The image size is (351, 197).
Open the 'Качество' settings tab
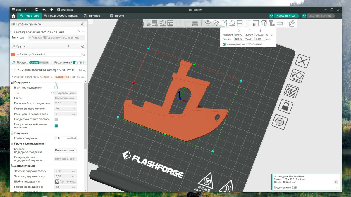(18, 77)
